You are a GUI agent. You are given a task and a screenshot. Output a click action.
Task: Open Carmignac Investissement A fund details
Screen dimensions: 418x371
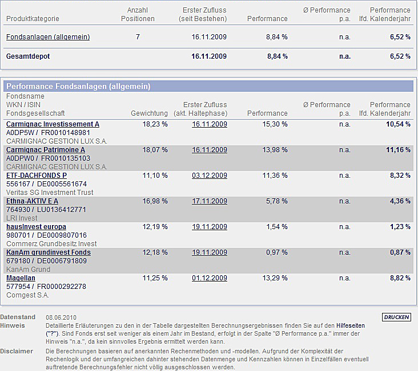coord(53,124)
